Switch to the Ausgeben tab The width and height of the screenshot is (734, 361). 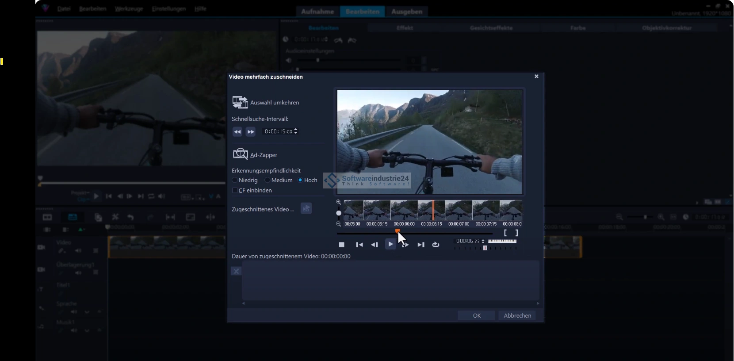[406, 12]
